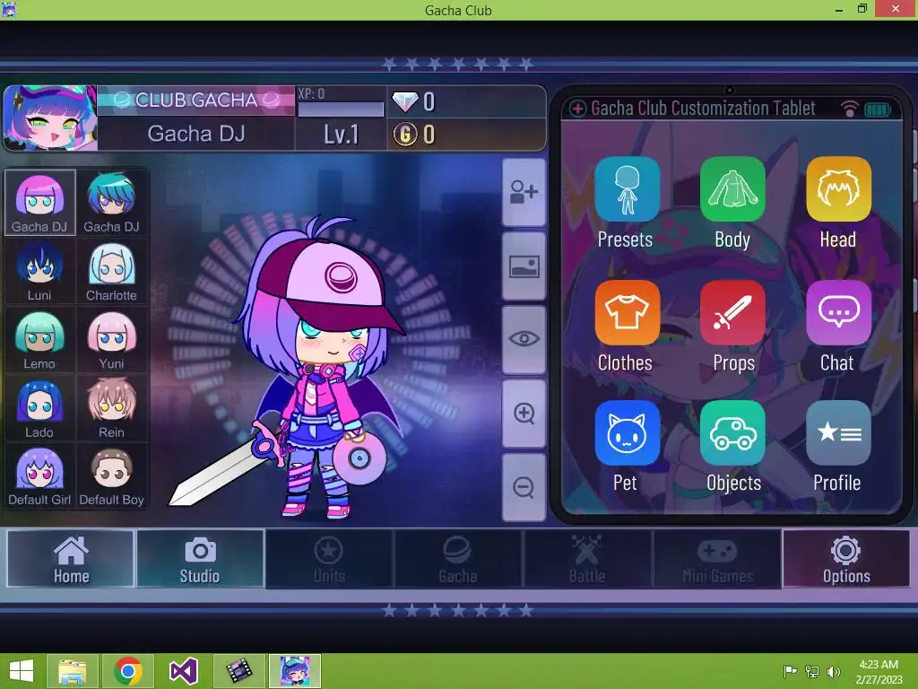Select the Charlotte character slot
This screenshot has width=918, height=689.
pyautogui.click(x=112, y=271)
